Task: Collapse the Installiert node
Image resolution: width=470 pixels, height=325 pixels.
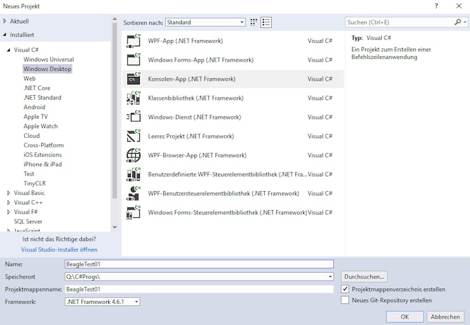Action: pyautogui.click(x=4, y=35)
